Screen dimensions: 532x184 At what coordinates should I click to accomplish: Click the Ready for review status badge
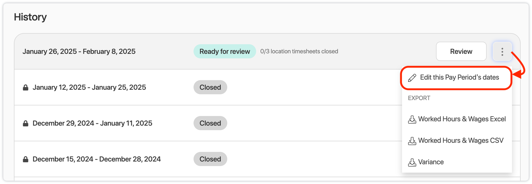click(x=224, y=52)
